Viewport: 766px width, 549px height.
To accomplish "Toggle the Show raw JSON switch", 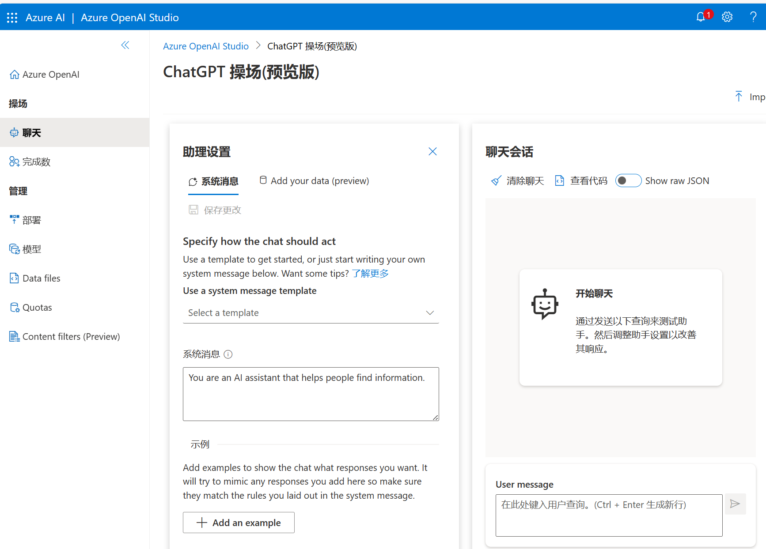I will [628, 181].
